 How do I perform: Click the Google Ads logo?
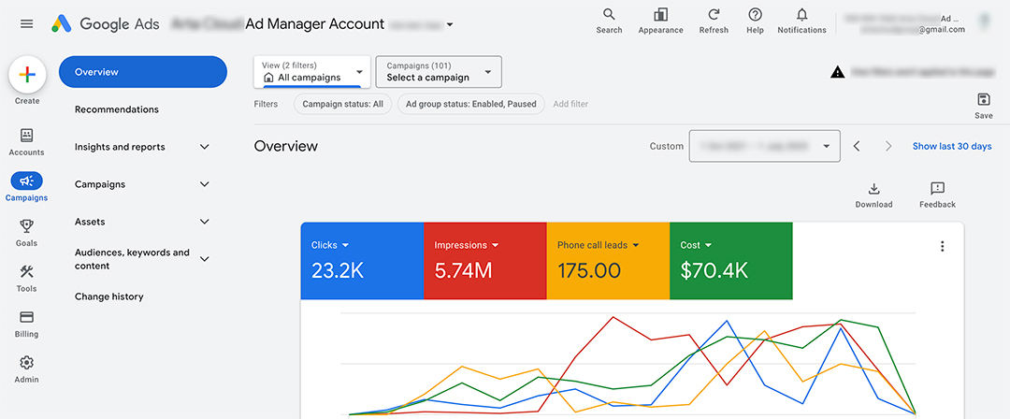(x=108, y=24)
